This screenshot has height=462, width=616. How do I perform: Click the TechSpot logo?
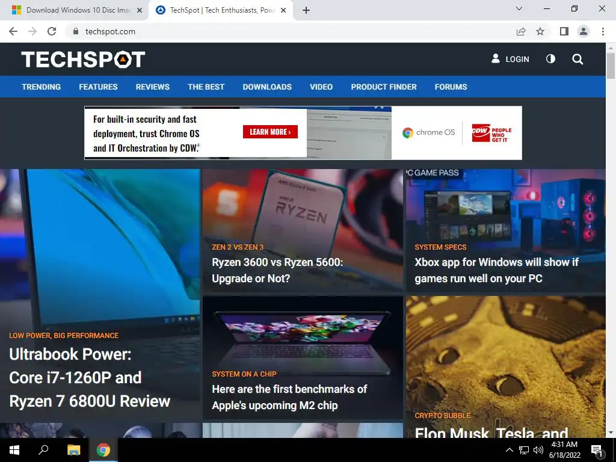point(83,60)
